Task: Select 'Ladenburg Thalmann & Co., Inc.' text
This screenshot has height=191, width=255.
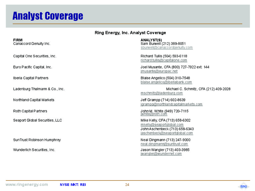Action: click(39, 89)
